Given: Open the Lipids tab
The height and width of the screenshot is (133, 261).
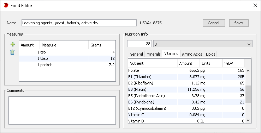Looking at the screenshot, I should [210, 54].
